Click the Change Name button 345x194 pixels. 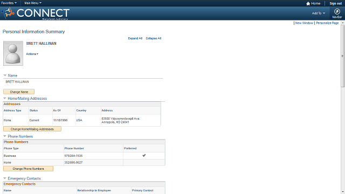19,92
